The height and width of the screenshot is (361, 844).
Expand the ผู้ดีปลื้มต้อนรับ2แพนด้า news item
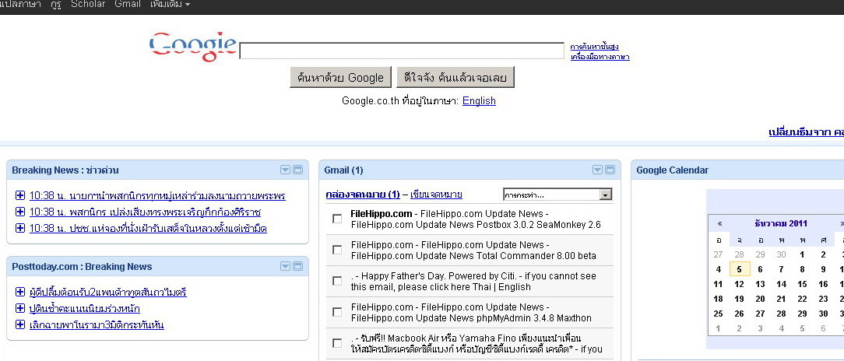click(x=20, y=292)
